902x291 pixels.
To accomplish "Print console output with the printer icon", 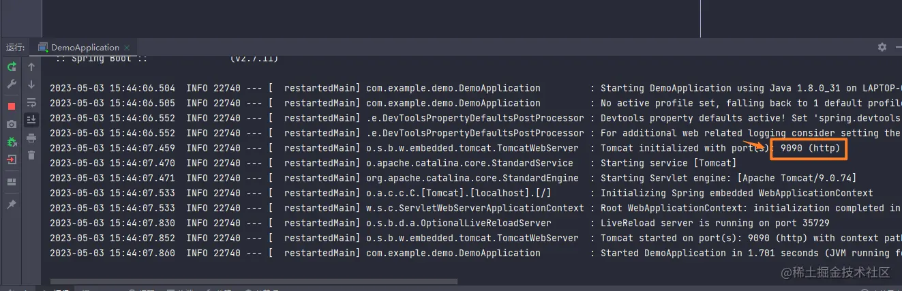I will coord(31,138).
